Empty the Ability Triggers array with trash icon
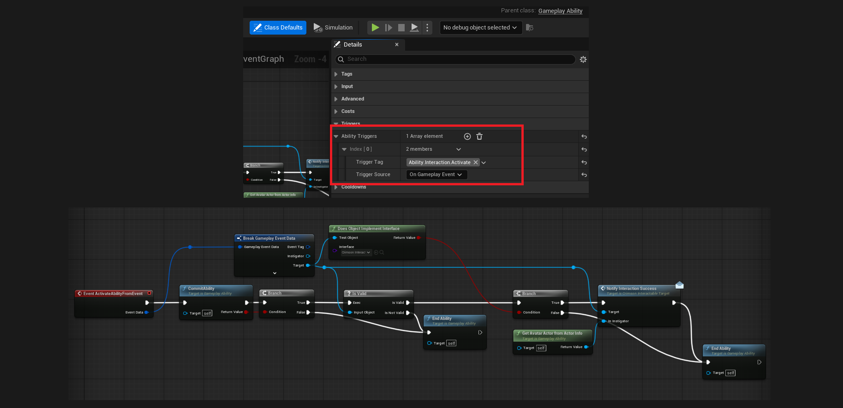Image resolution: width=843 pixels, height=408 pixels. tap(479, 136)
